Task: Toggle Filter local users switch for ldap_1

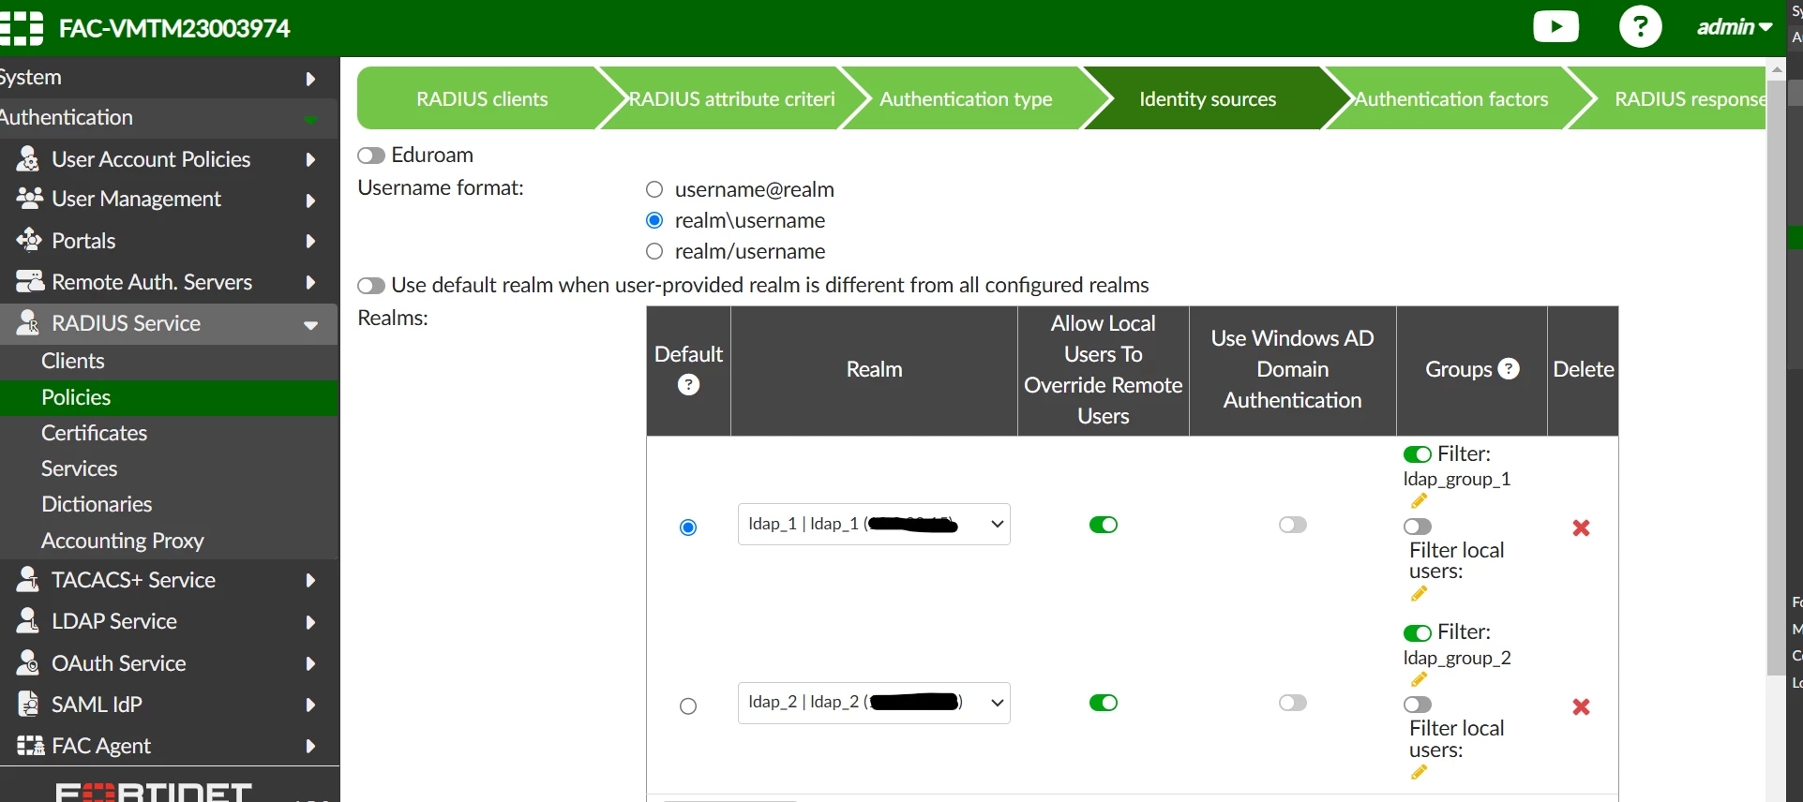Action: click(x=1418, y=527)
